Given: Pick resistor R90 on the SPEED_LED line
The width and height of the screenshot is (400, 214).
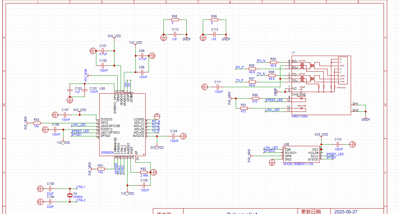Looking at the screenshot, I should point(255,98).
